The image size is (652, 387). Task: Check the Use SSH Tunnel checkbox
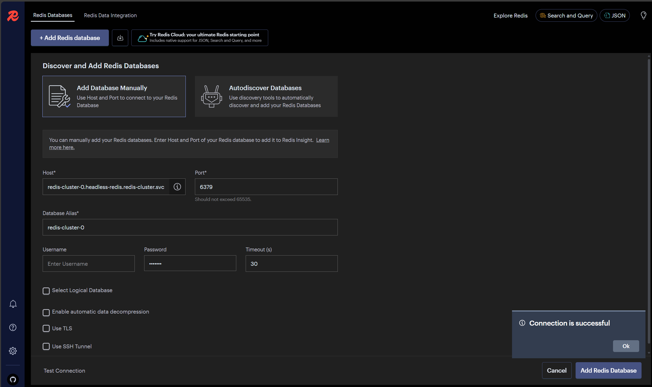[x=46, y=346]
